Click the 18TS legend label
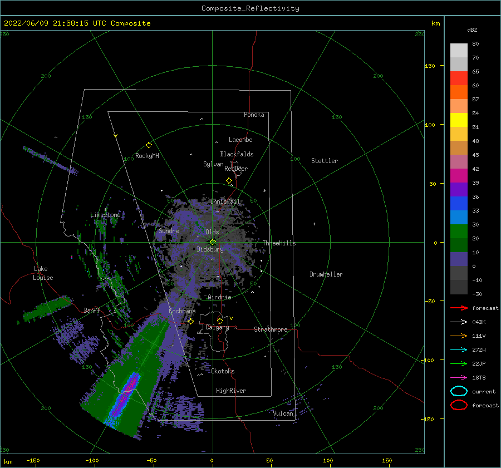 pyautogui.click(x=479, y=378)
